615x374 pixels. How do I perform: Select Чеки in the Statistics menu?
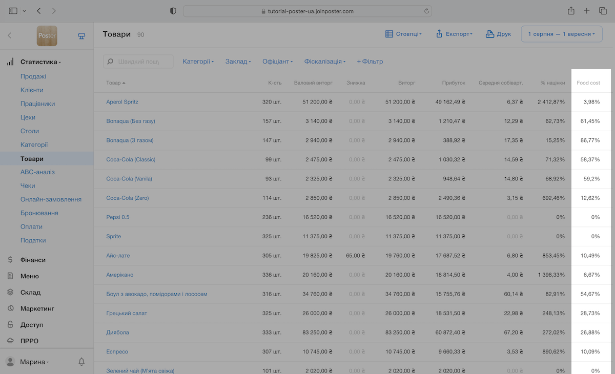[28, 185]
